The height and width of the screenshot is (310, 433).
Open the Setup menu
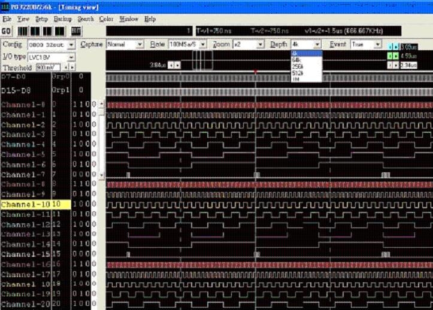[41, 19]
